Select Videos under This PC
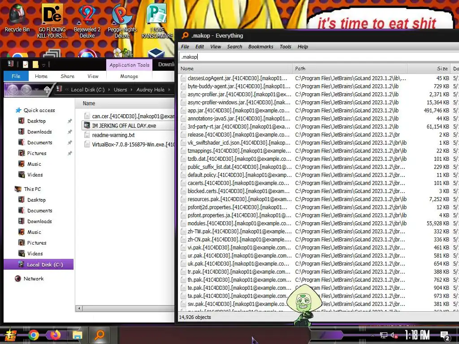Image resolution: width=459 pixels, height=344 pixels. pyautogui.click(x=35, y=254)
